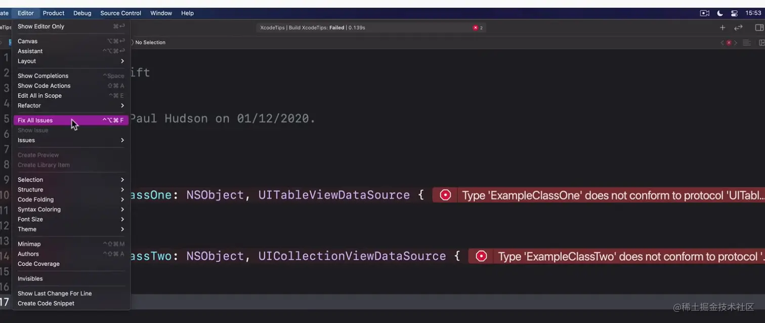This screenshot has height=323, width=765.
Task: Click NSObject on the ExampleClassOne line
Action: (216, 195)
